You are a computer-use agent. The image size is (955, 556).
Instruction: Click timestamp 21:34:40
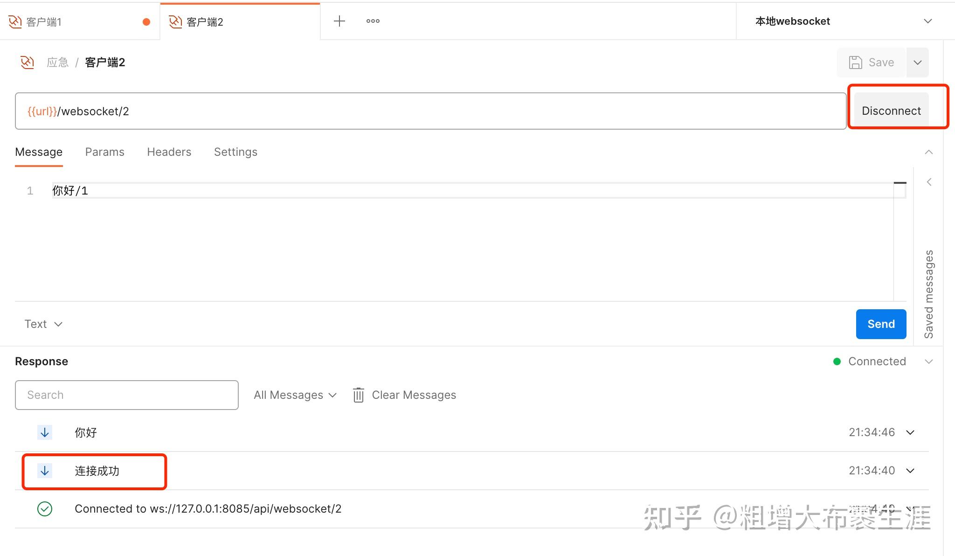coord(871,471)
